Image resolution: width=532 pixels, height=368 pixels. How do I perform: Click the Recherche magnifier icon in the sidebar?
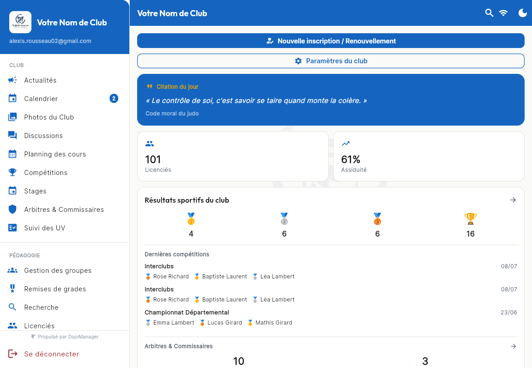pyautogui.click(x=12, y=308)
